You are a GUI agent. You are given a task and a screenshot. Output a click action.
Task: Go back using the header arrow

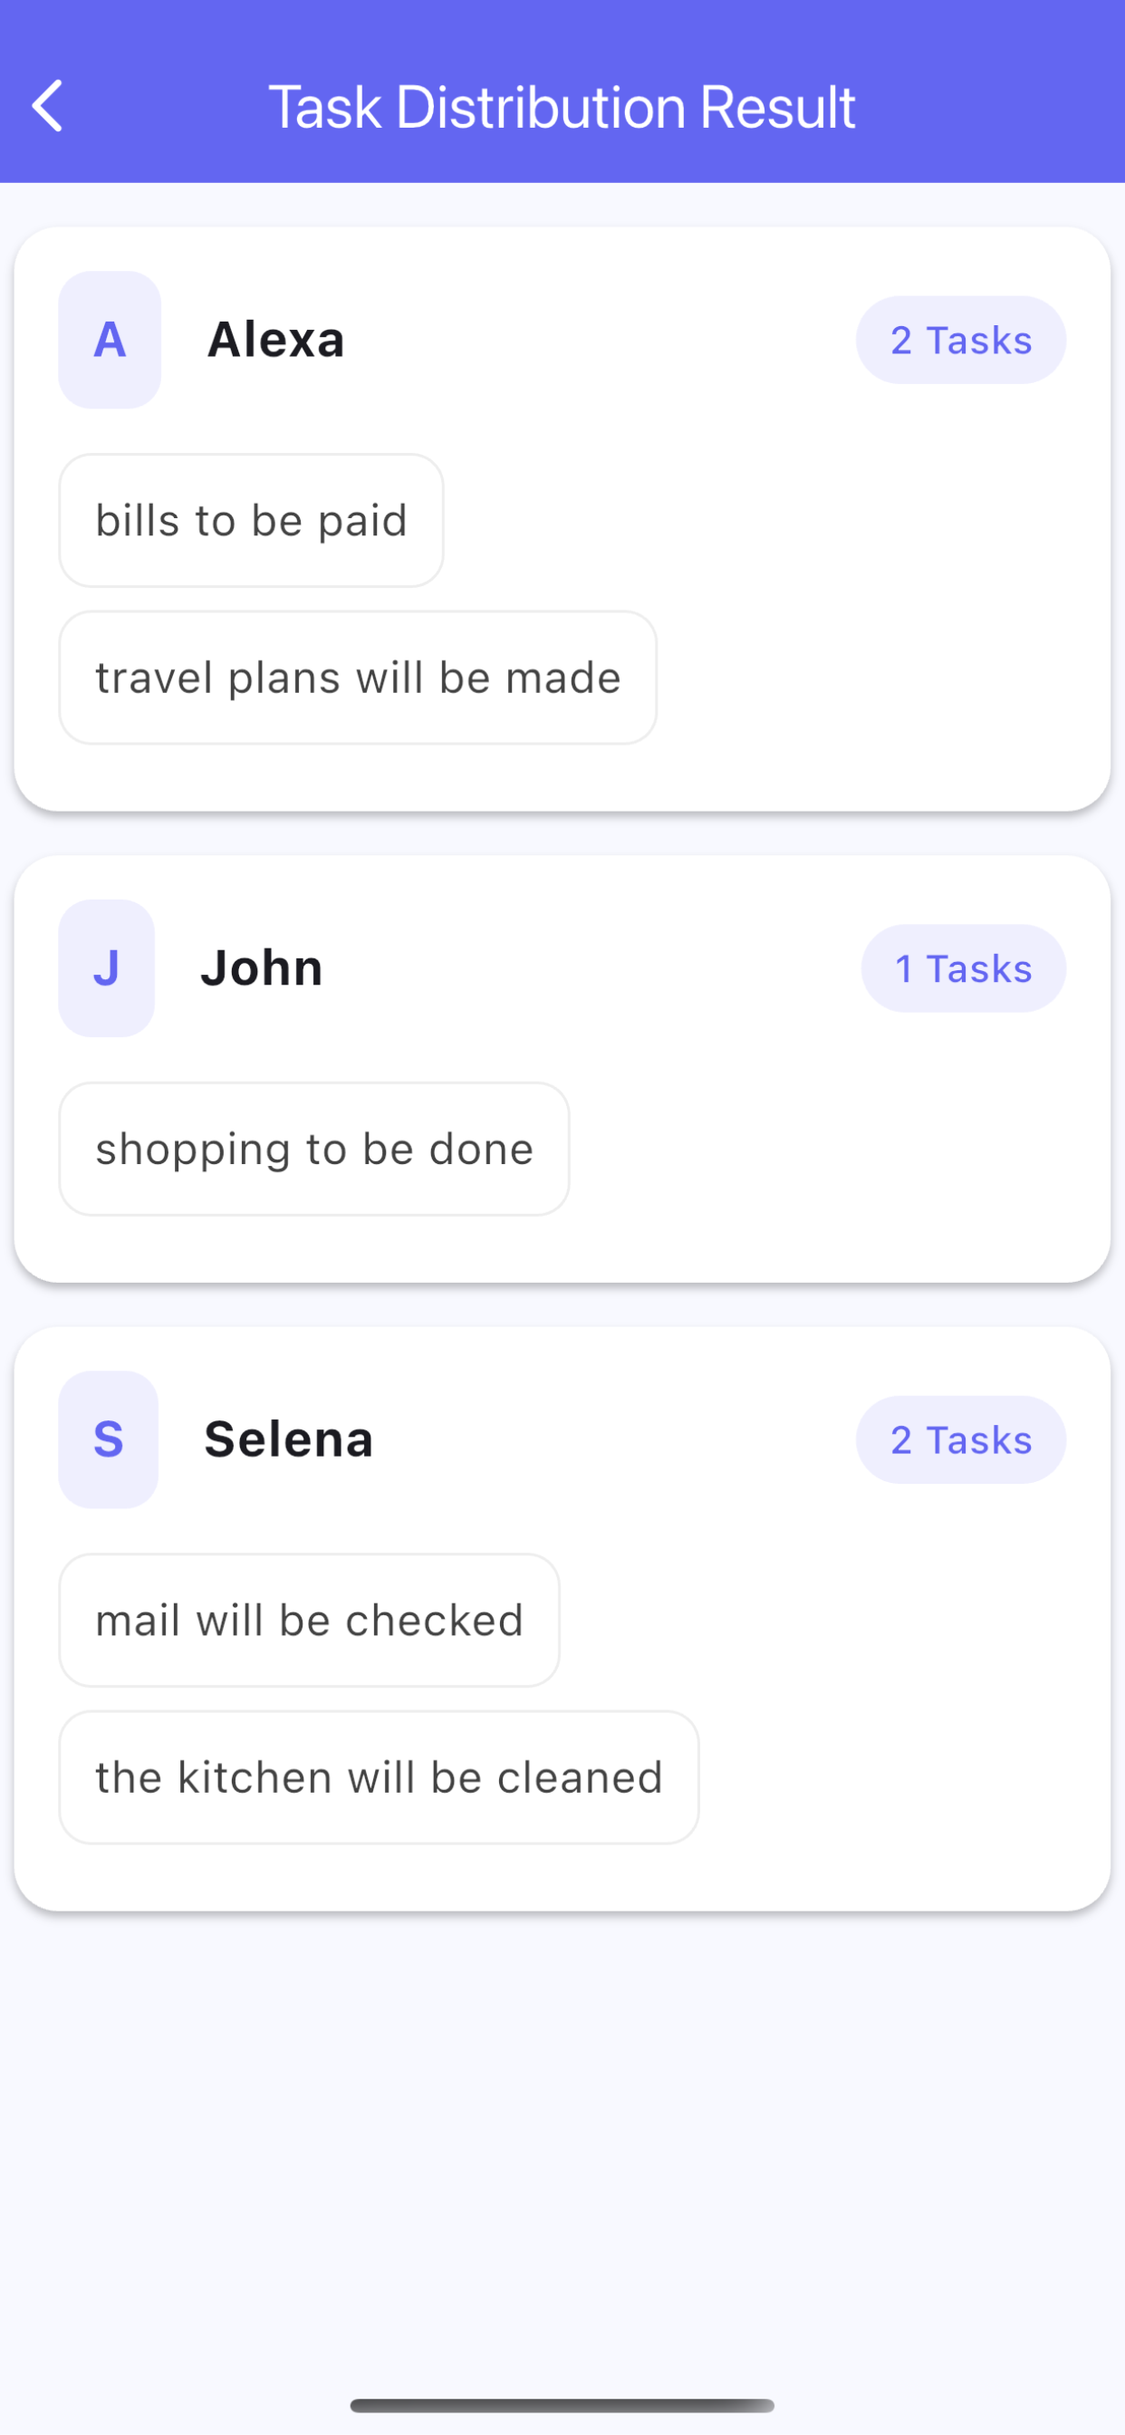pyautogui.click(x=47, y=105)
